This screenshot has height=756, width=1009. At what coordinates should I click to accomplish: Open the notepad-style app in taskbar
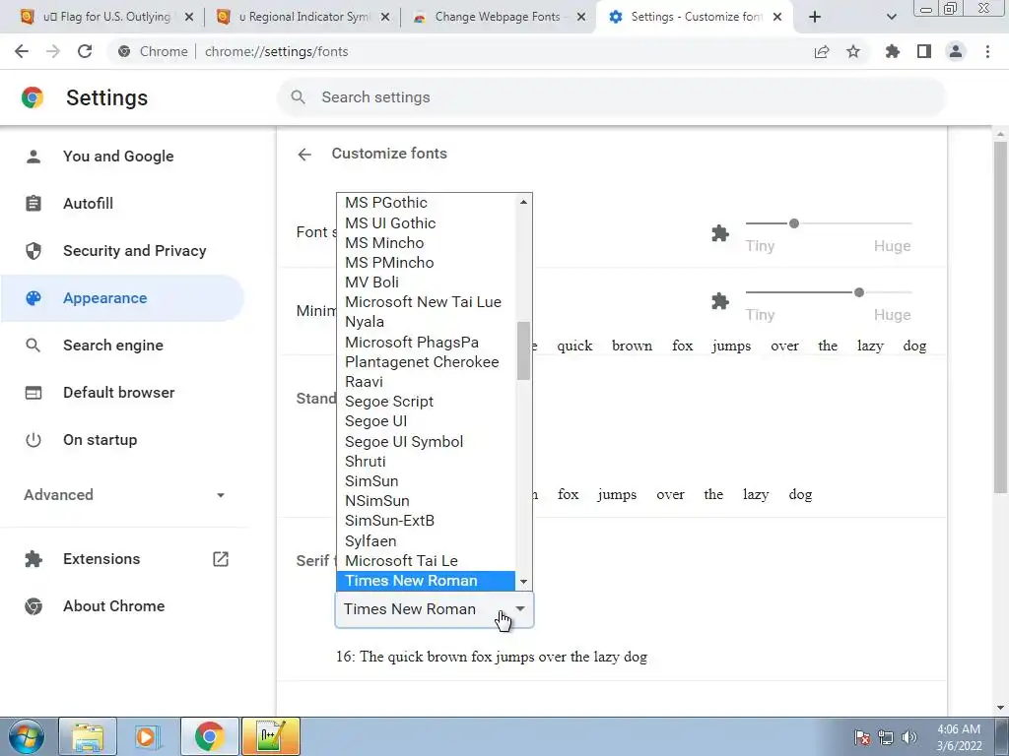tap(270, 736)
